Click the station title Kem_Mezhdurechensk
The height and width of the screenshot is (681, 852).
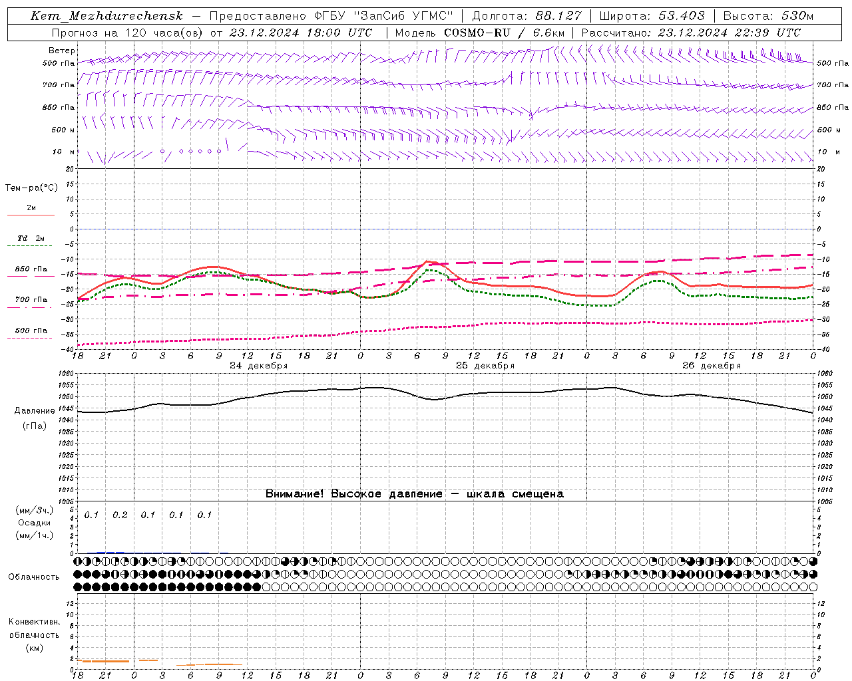pos(106,16)
